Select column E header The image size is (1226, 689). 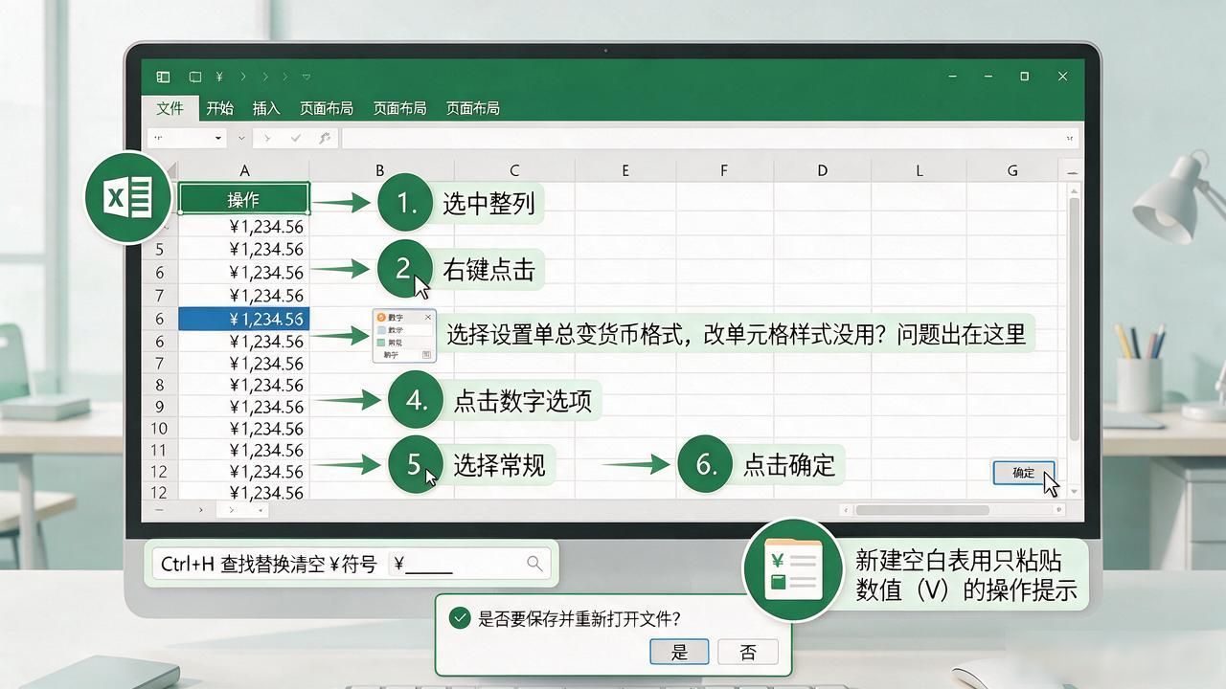[624, 170]
